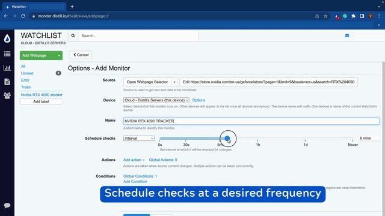Expand the browser tab search chevron
Image resolution: width=385 pixels, height=216 pixels.
(x=379, y=7)
